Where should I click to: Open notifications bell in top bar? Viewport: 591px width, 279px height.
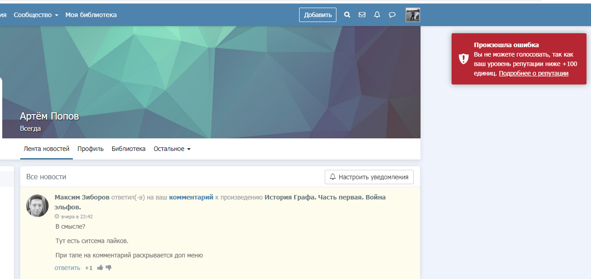coord(377,15)
